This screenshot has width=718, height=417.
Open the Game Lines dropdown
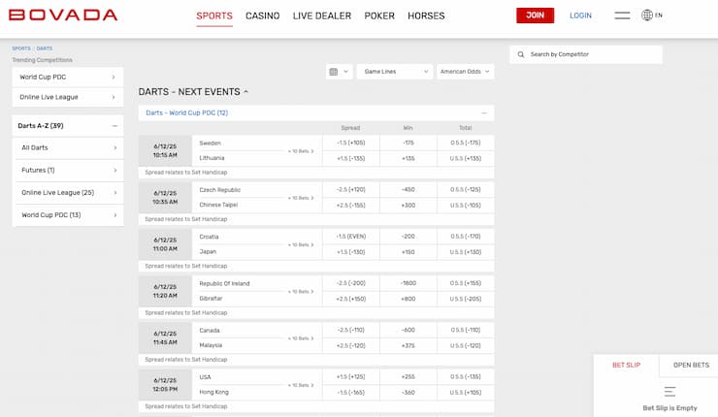coord(395,72)
